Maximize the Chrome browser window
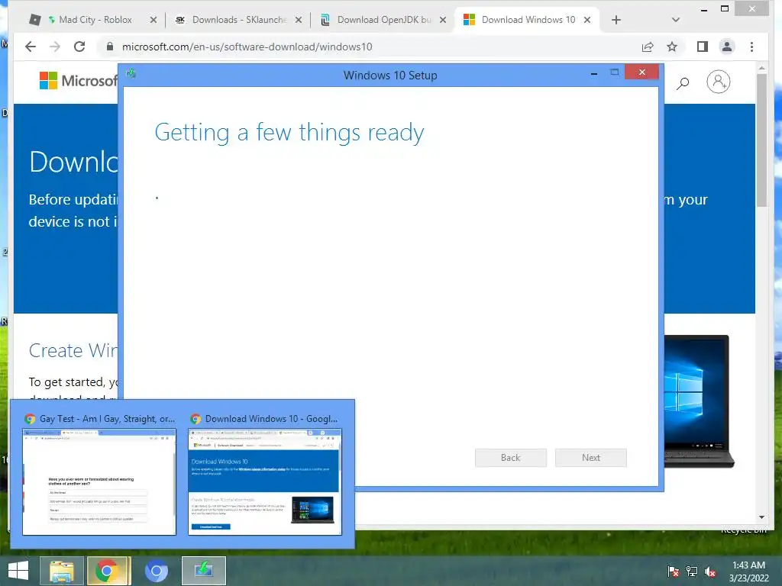Screen dimensions: 782x586 pos(725,8)
